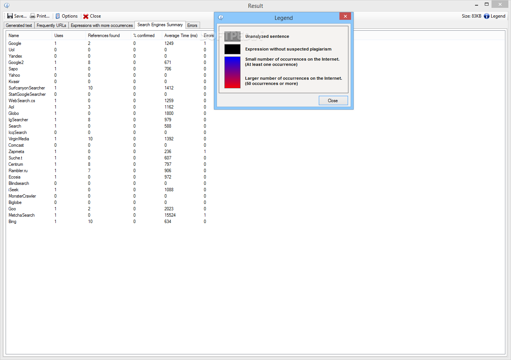Sort by % confirmed column header

[147, 36]
